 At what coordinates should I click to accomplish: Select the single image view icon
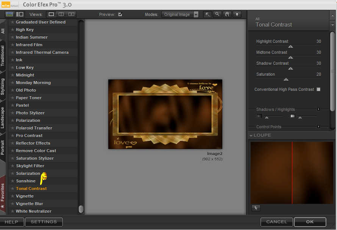51,14
